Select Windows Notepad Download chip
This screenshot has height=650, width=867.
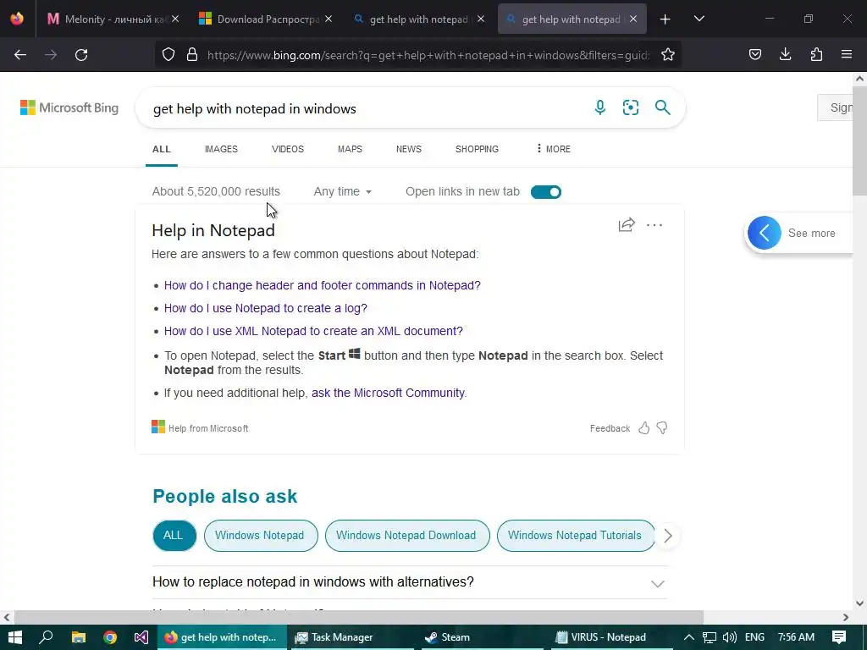tap(407, 536)
